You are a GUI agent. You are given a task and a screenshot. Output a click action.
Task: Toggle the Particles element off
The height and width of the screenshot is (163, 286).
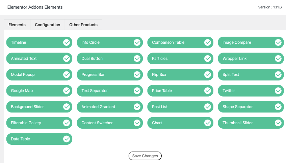click(208, 59)
